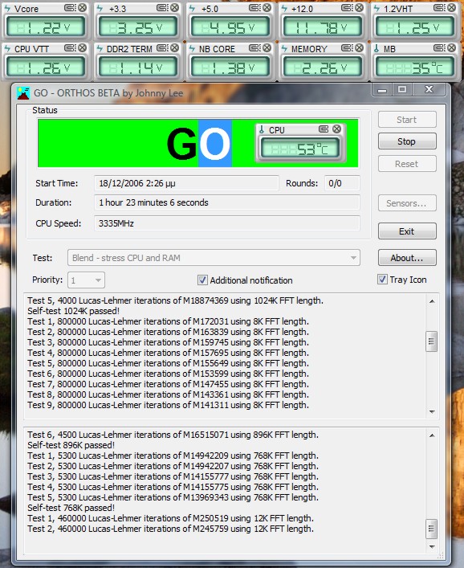
Task: Expand the Test type dropdown
Action: pyautogui.click(x=214, y=258)
